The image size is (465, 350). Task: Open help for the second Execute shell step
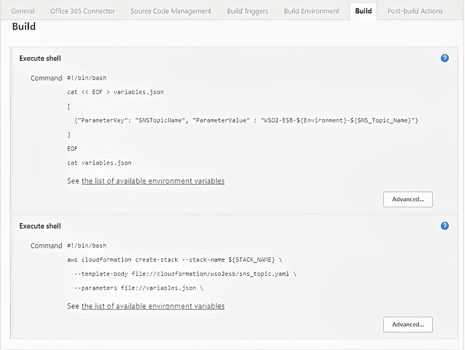click(444, 226)
